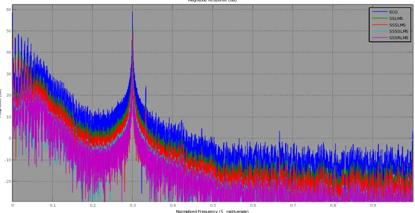
Task: Click the y-axis tick label -20
Action: pos(7,181)
